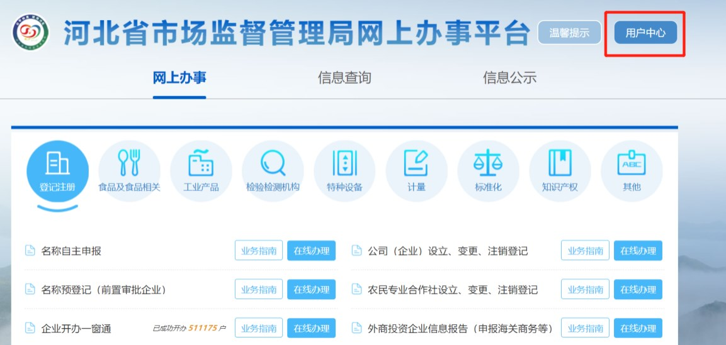Select the 网上办事 tab
This screenshot has width=726, height=345.
tap(179, 78)
